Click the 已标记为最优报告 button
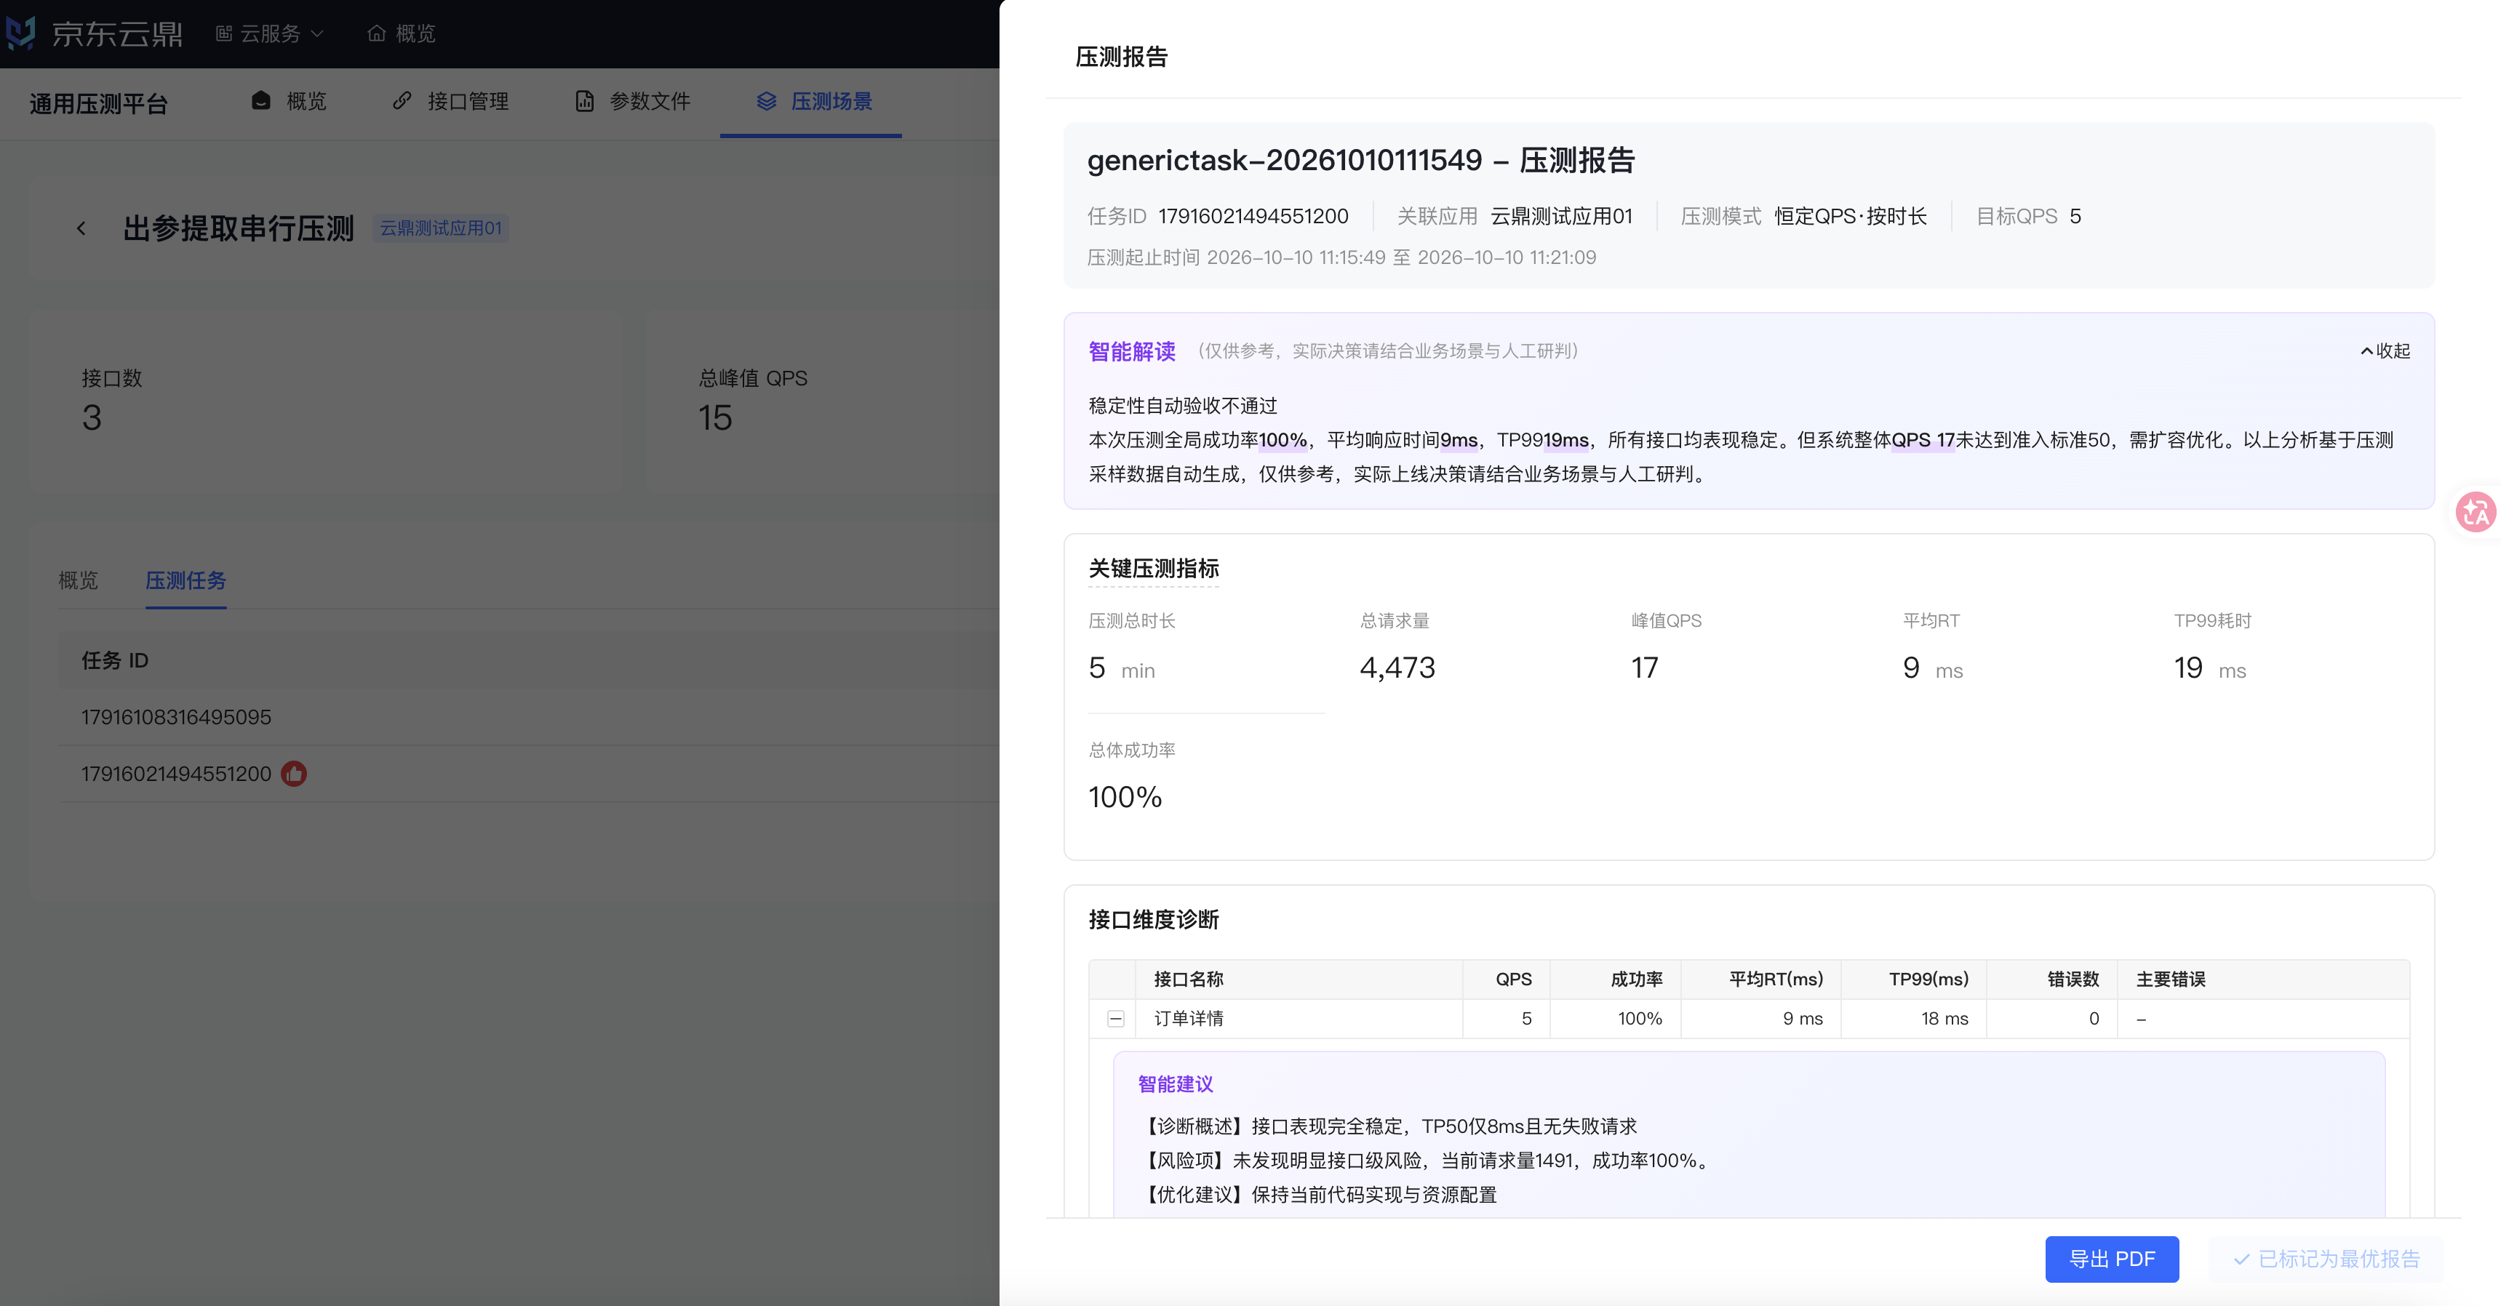The width and height of the screenshot is (2501, 1306). pyautogui.click(x=2326, y=1259)
